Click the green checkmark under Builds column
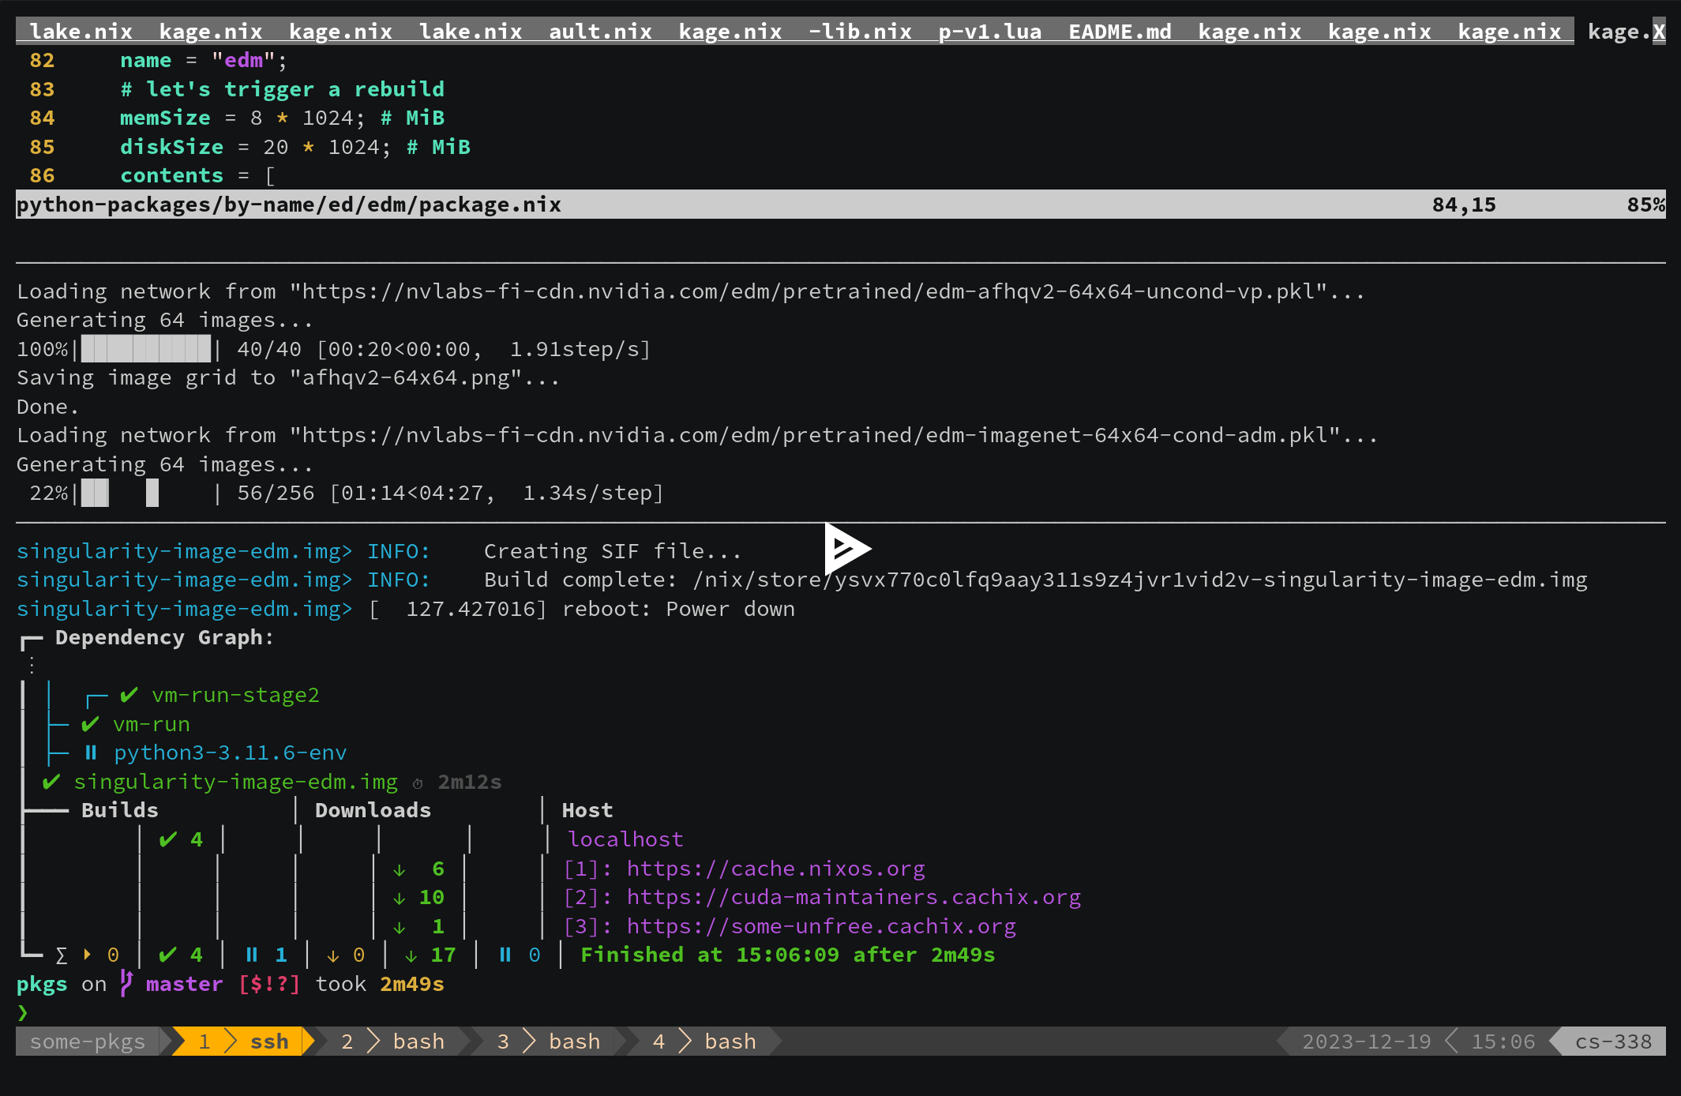1681x1096 pixels. pyautogui.click(x=167, y=839)
